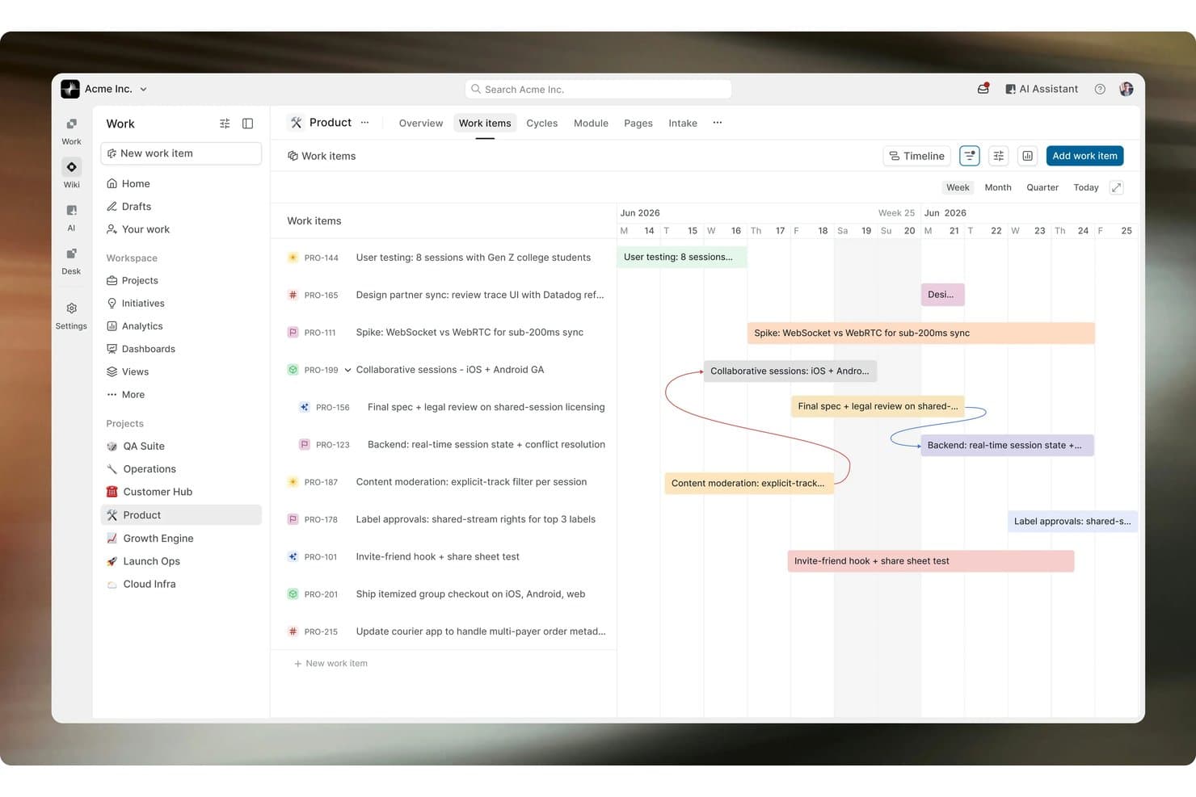Collapse the sidebar panel icon
The height and width of the screenshot is (797, 1196).
tap(248, 124)
